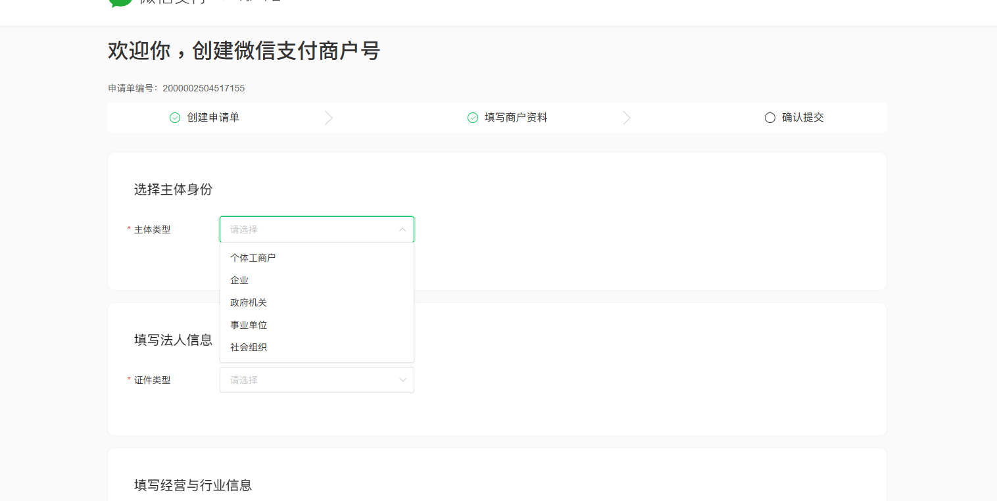Click the 填写法人信息 section heading
The image size is (997, 501).
[174, 340]
